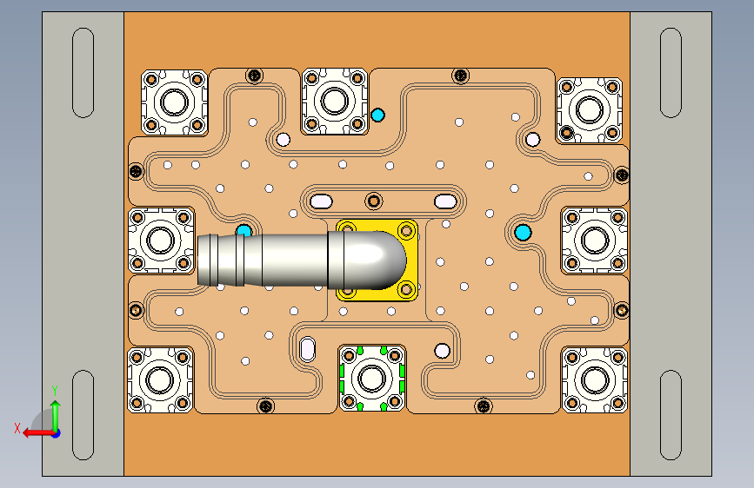Screen dimensions: 754x488
Task: Click the lower slot of the left gray rail
Action: 83,415
